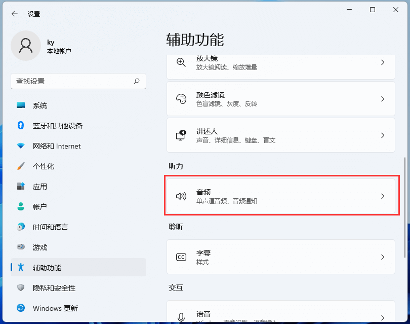Open the 字幕 CC captions icon
Screen dimensions: 410x324
coord(181,257)
